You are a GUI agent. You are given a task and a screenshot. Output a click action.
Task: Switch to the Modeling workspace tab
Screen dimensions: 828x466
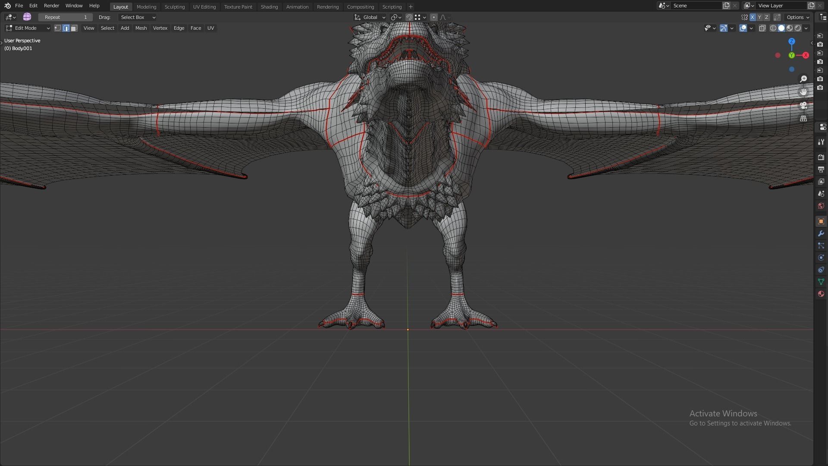click(x=146, y=7)
